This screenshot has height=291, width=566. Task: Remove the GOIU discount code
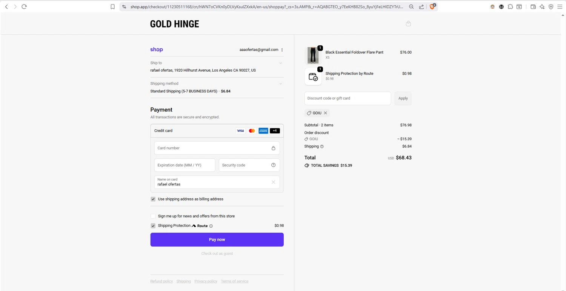coord(325,113)
